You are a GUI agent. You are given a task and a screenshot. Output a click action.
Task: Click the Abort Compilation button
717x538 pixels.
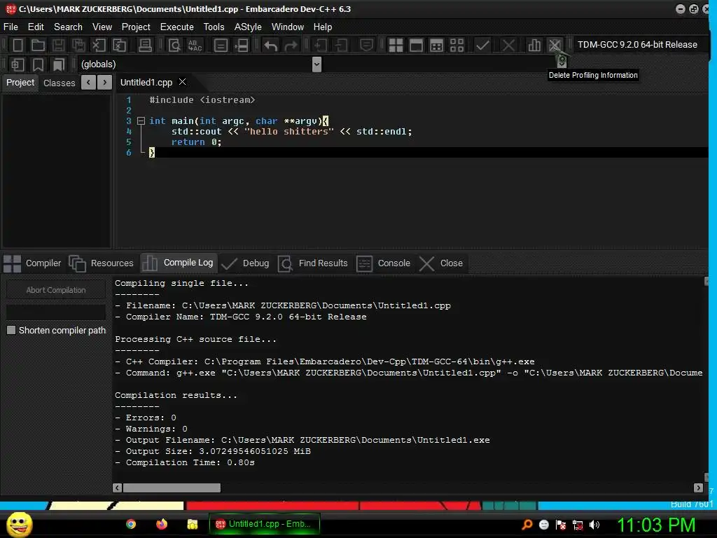click(56, 290)
